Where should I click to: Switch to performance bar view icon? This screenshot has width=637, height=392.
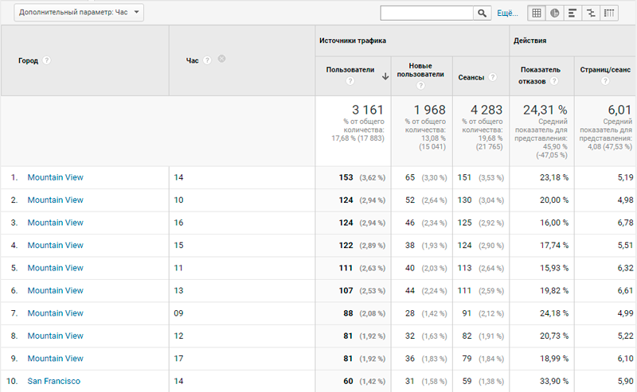[573, 13]
